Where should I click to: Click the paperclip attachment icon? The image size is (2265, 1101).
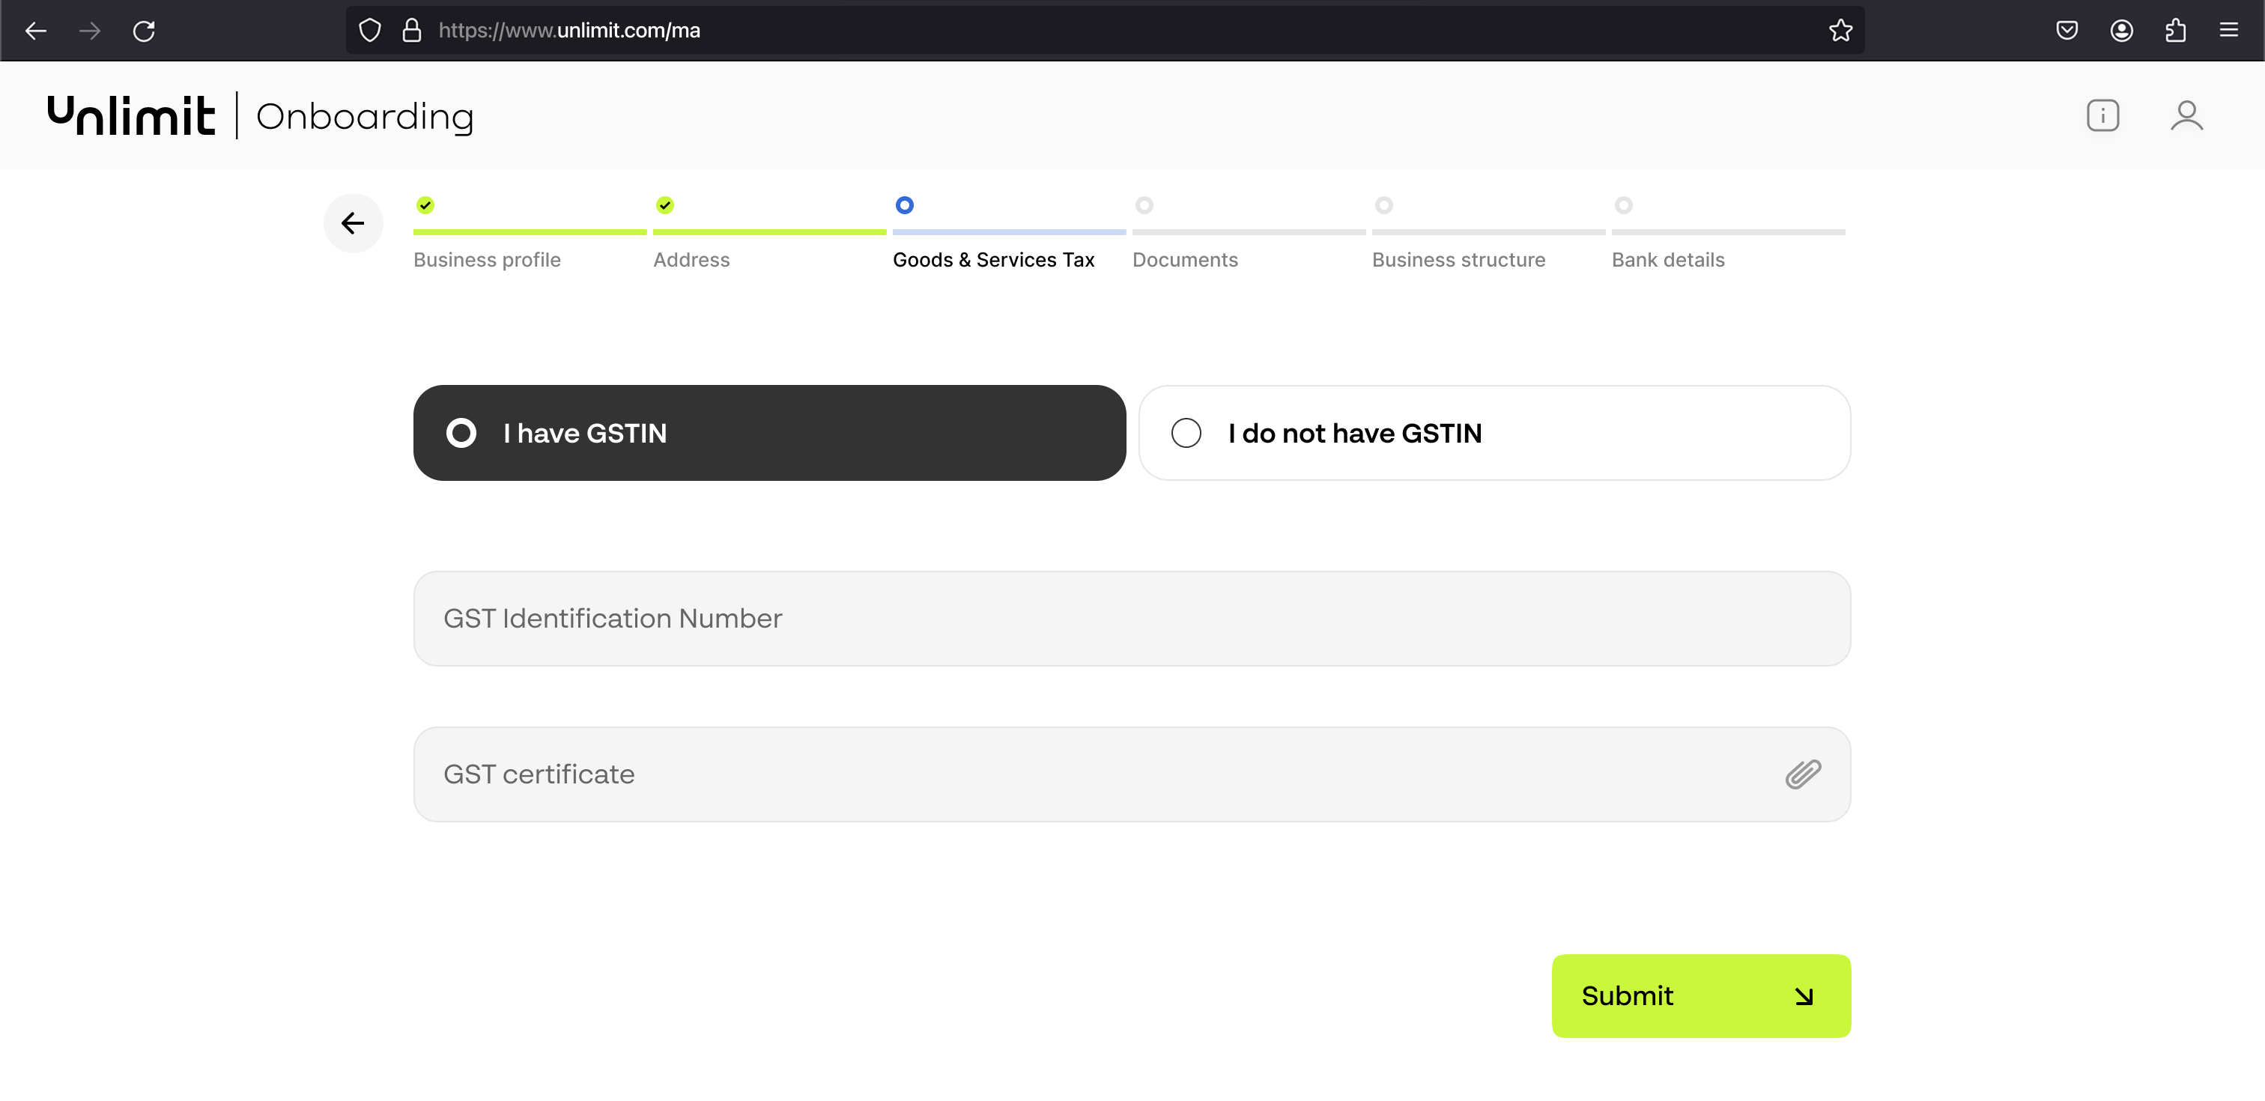tap(1803, 774)
